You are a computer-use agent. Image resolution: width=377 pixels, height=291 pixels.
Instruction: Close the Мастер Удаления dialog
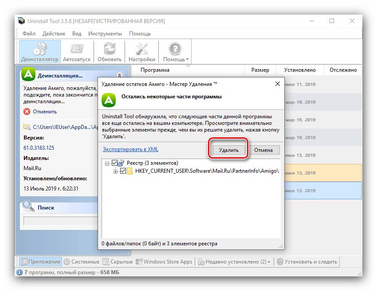(x=278, y=84)
